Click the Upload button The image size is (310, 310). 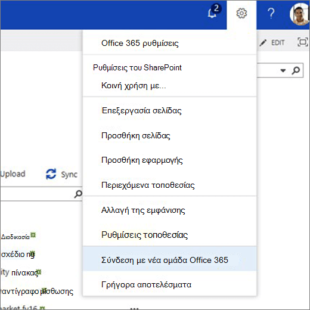point(13,174)
